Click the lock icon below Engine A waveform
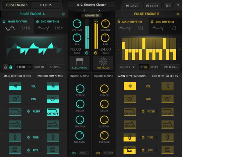Viewport: 238px width, 157px height. (x=11, y=67)
